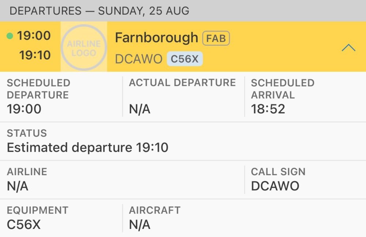The width and height of the screenshot is (366, 237).
Task: Select the Farnborough destination name
Action: click(x=156, y=38)
